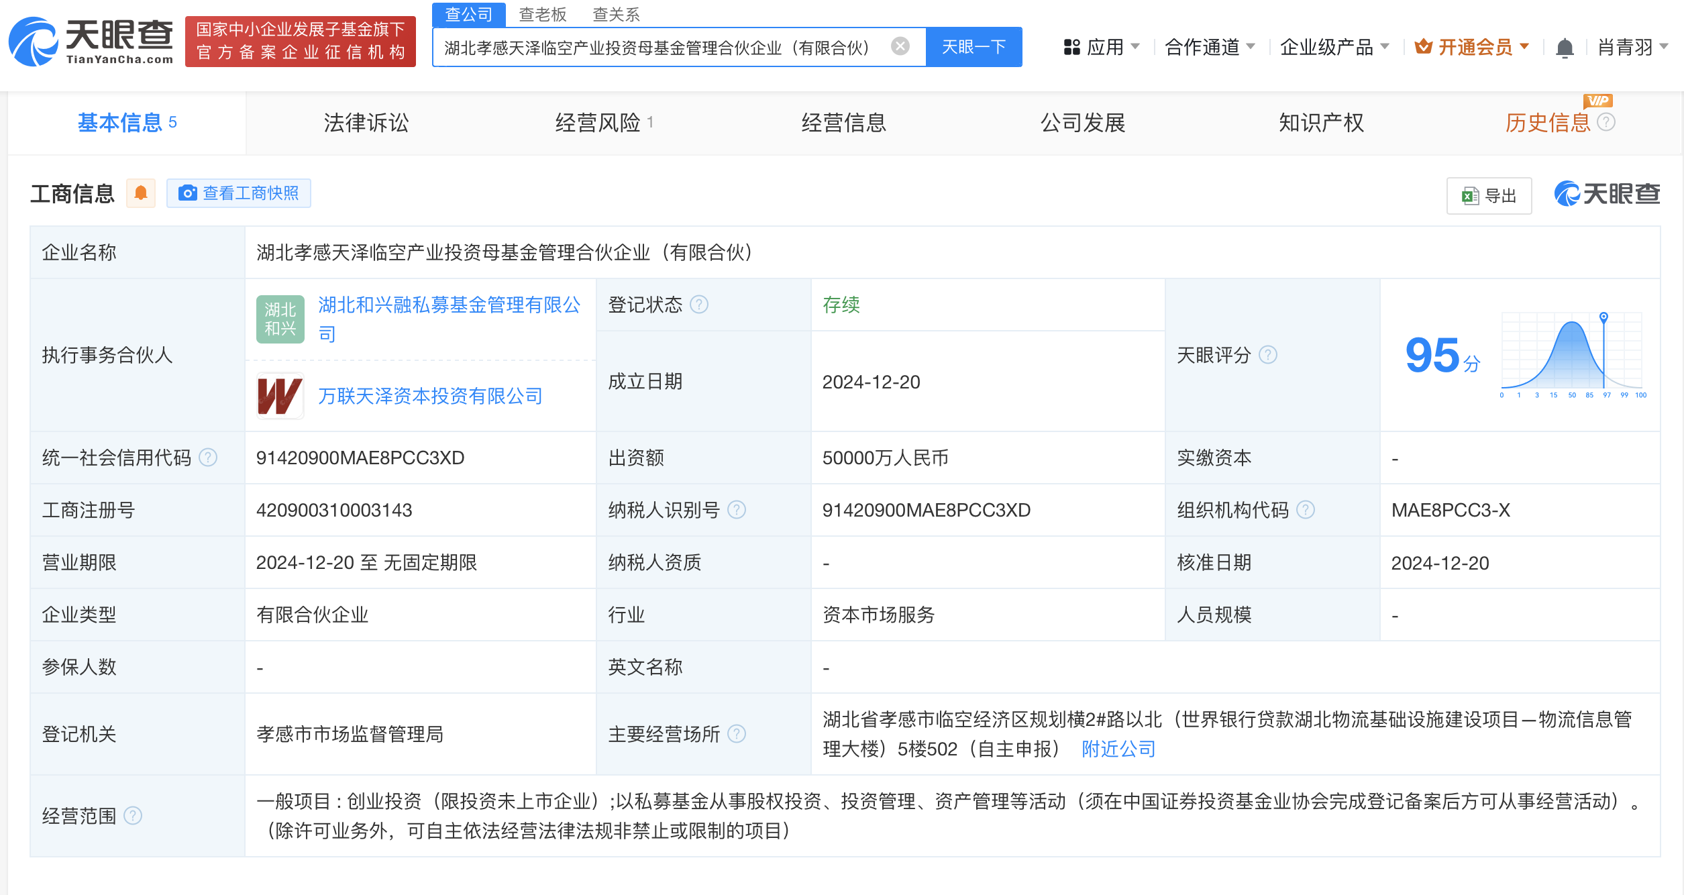Click the 天眼查 logo beside export button
Image resolution: width=1684 pixels, height=895 pixels.
1608,195
